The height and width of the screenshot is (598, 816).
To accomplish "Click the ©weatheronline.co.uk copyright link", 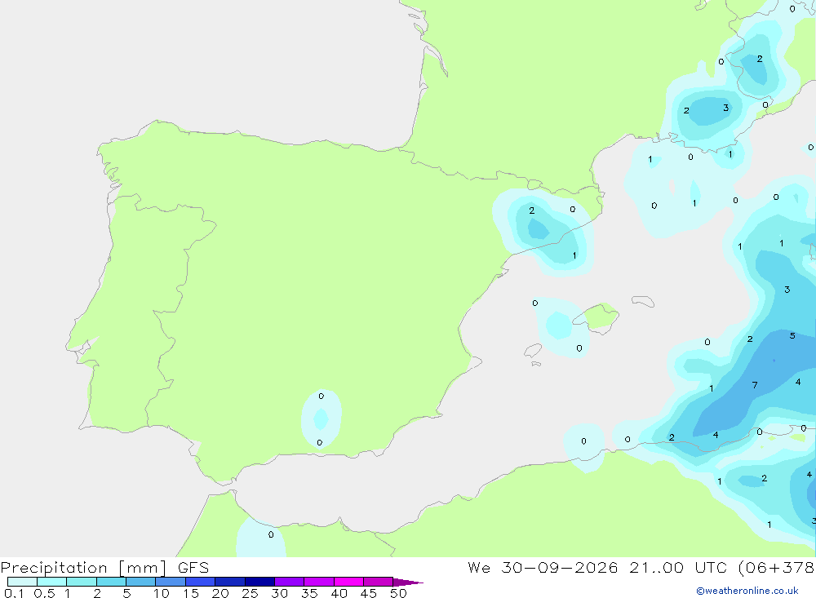I will coord(747,591).
